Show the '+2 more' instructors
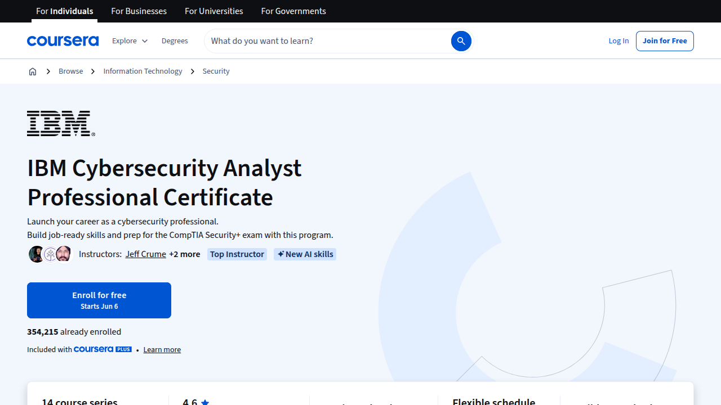The image size is (721, 405). 184,254
